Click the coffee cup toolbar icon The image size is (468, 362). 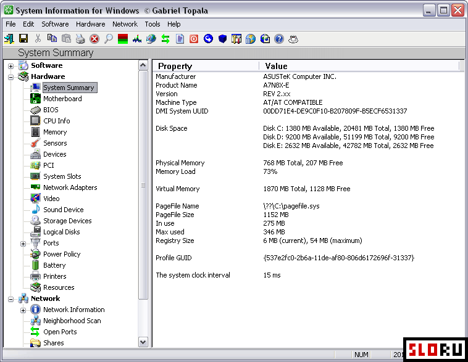[293, 39]
